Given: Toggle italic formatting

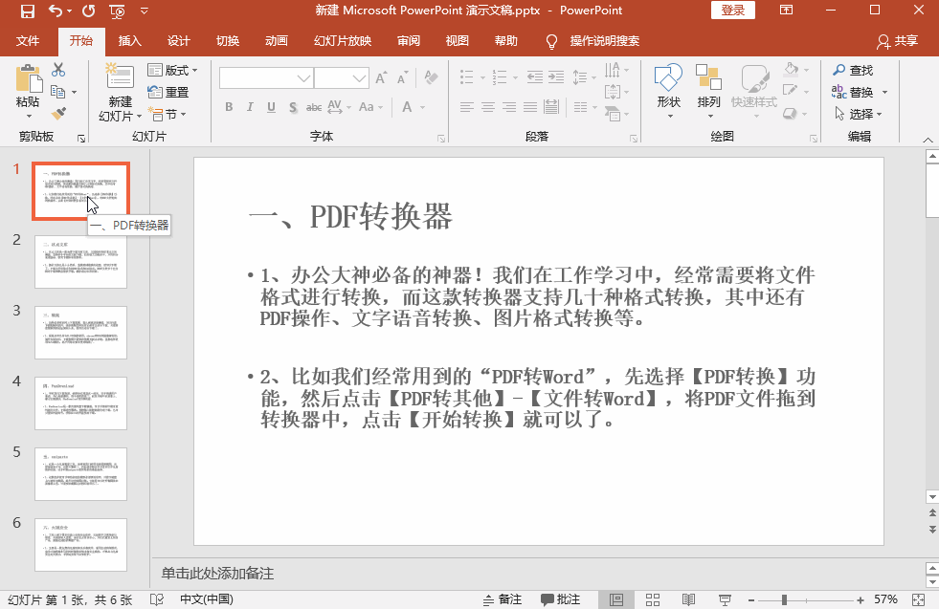Looking at the screenshot, I should coord(250,107).
